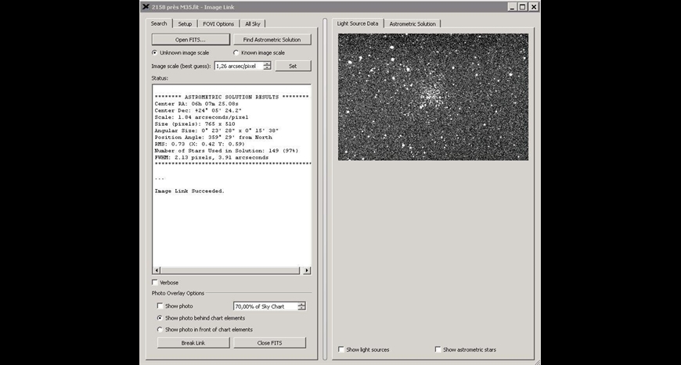Image resolution: width=681 pixels, height=365 pixels.
Task: Toggle Show astrometric stars checkbox
Action: click(438, 349)
